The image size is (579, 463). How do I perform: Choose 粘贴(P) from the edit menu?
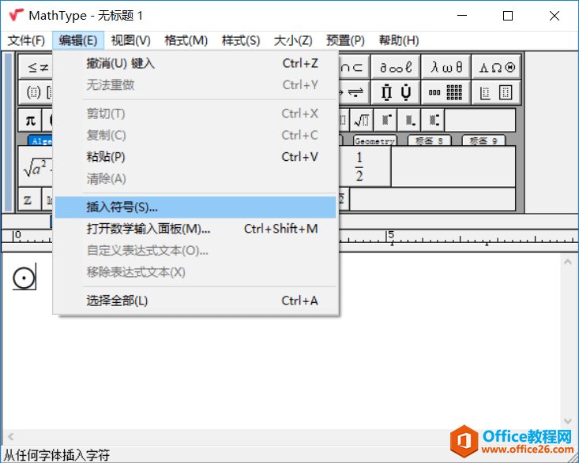(195, 157)
